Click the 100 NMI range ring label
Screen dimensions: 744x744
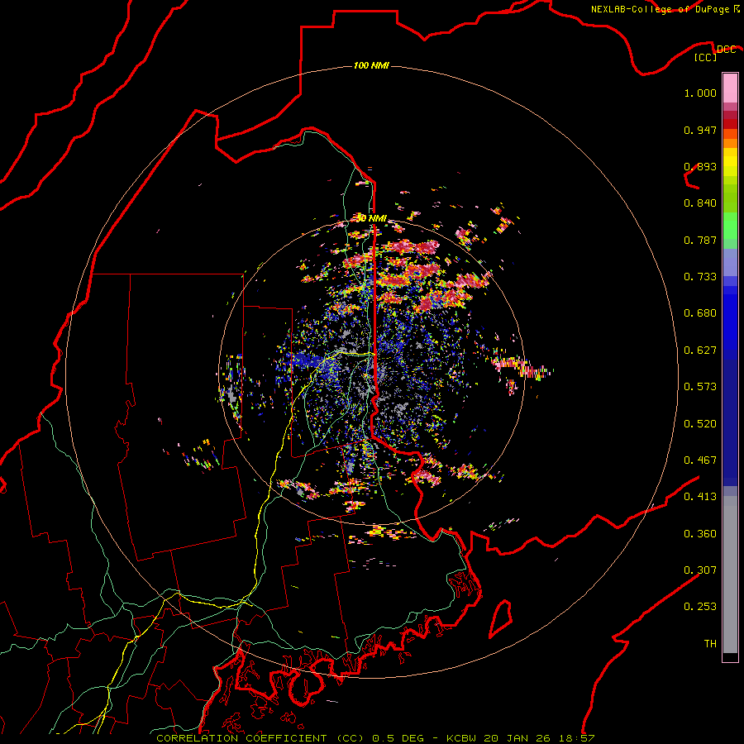[x=371, y=65]
